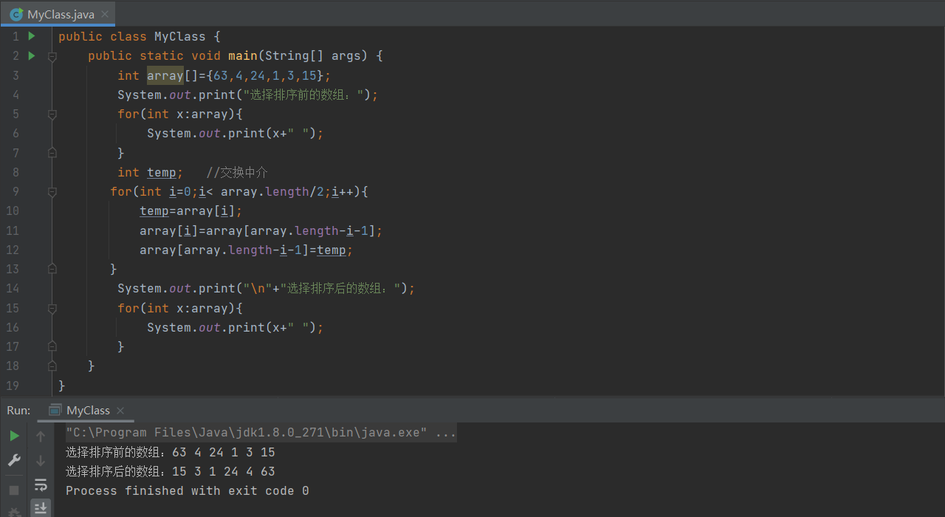Collapse the main method fold marker on line 2
The height and width of the screenshot is (517, 945).
click(x=52, y=56)
